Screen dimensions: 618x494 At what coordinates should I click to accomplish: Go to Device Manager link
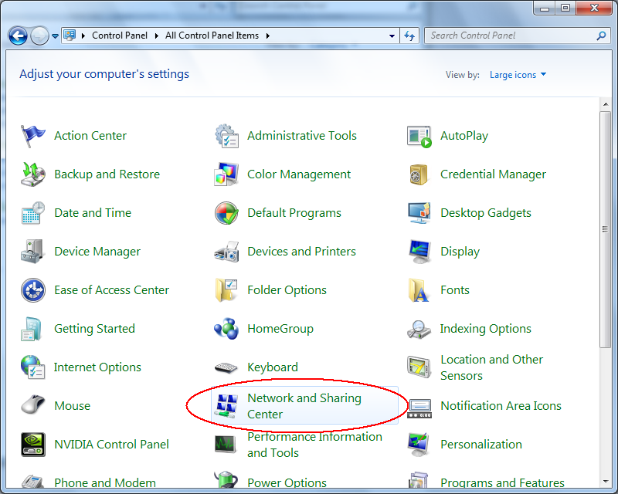97,252
